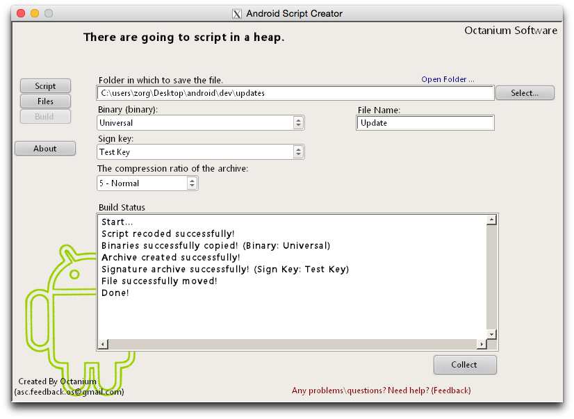Viewport: 574px width, 419px height.
Task: Click the X icon in the title bar
Action: [237, 13]
